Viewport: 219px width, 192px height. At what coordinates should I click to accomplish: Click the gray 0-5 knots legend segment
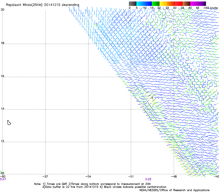(x=133, y=4)
